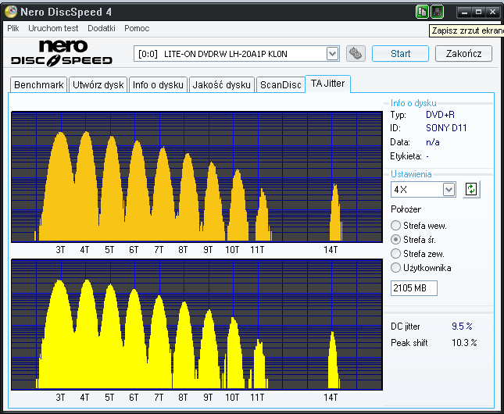Screen dimensions: 504x414
Task: Select the Strefa wew. radio button
Action: coord(395,226)
